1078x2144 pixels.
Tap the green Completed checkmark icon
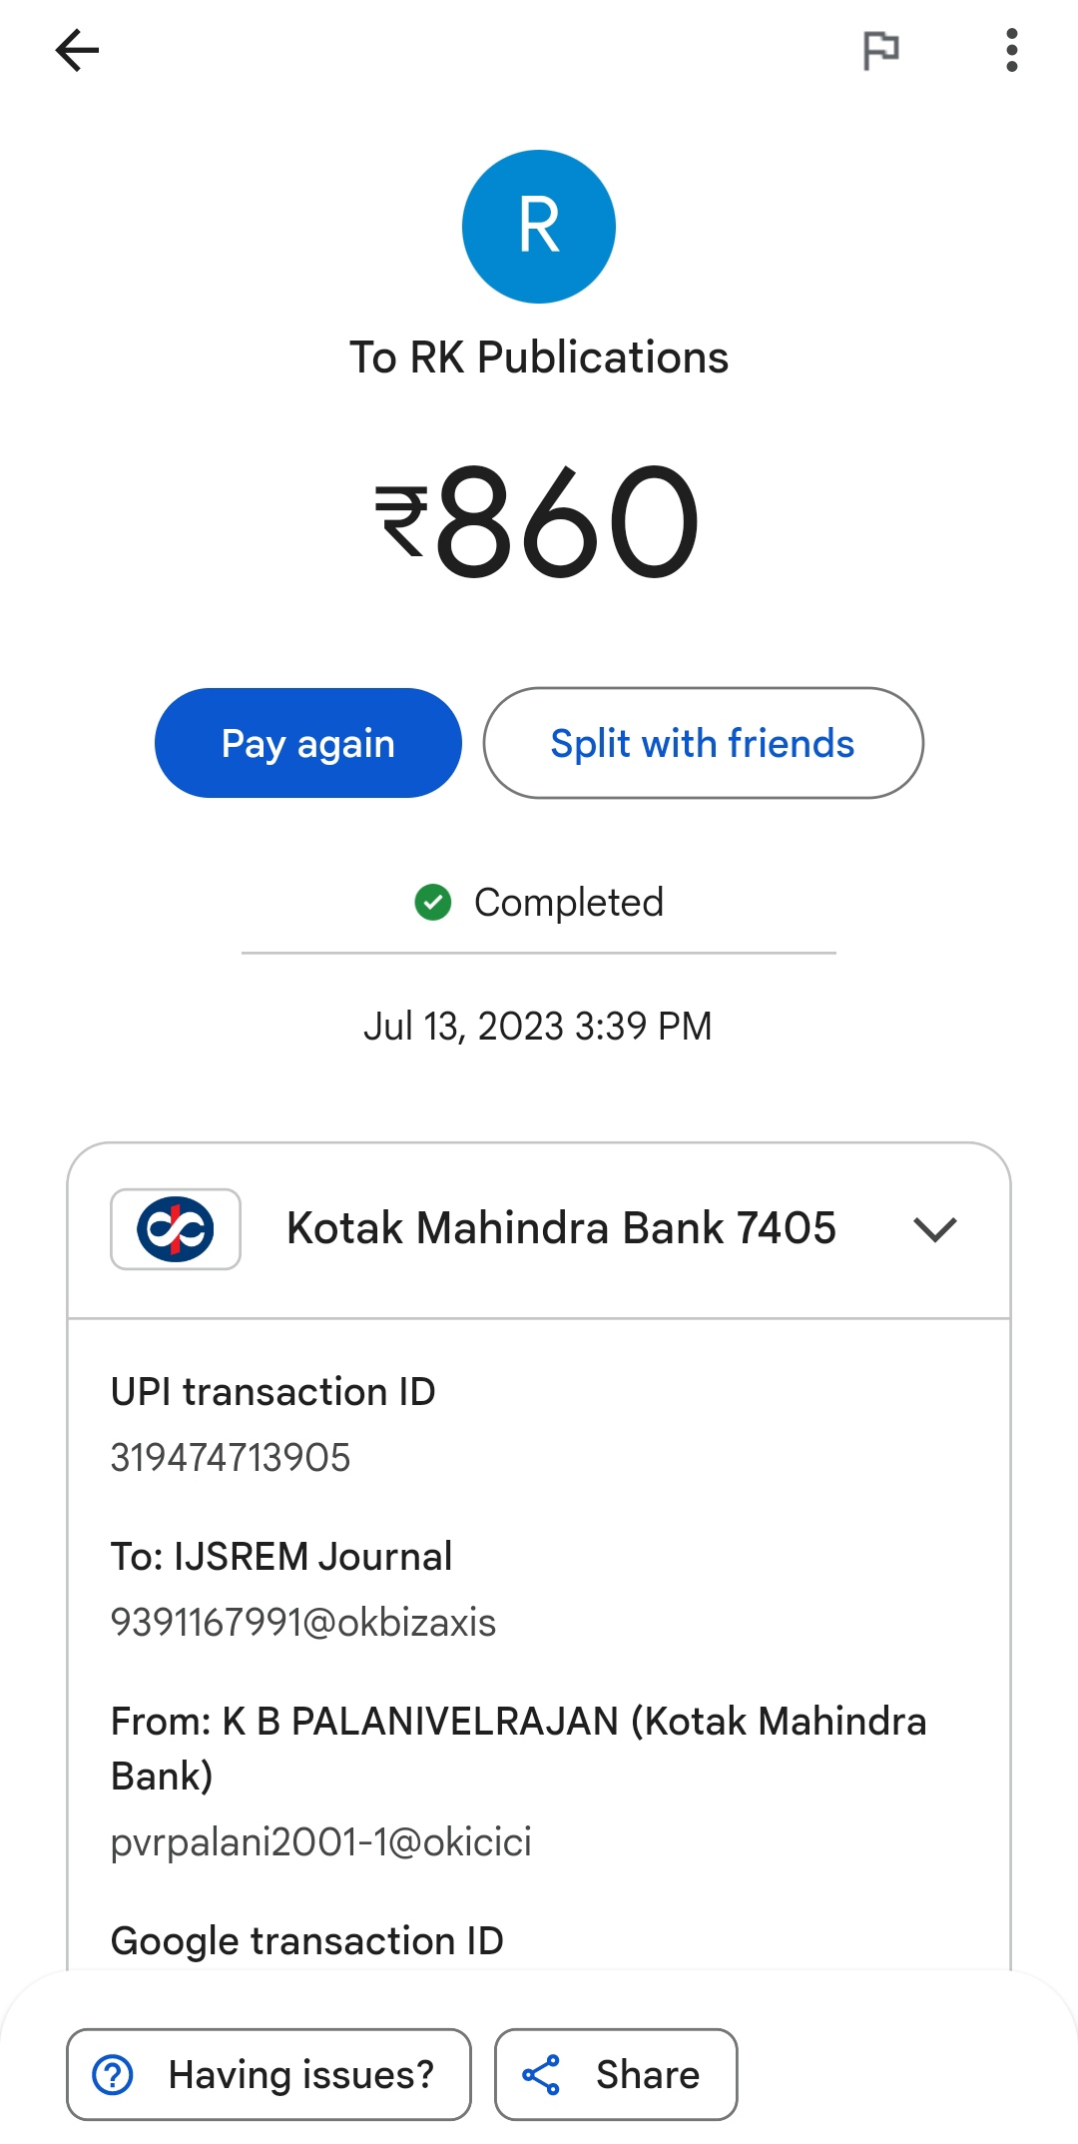click(433, 902)
